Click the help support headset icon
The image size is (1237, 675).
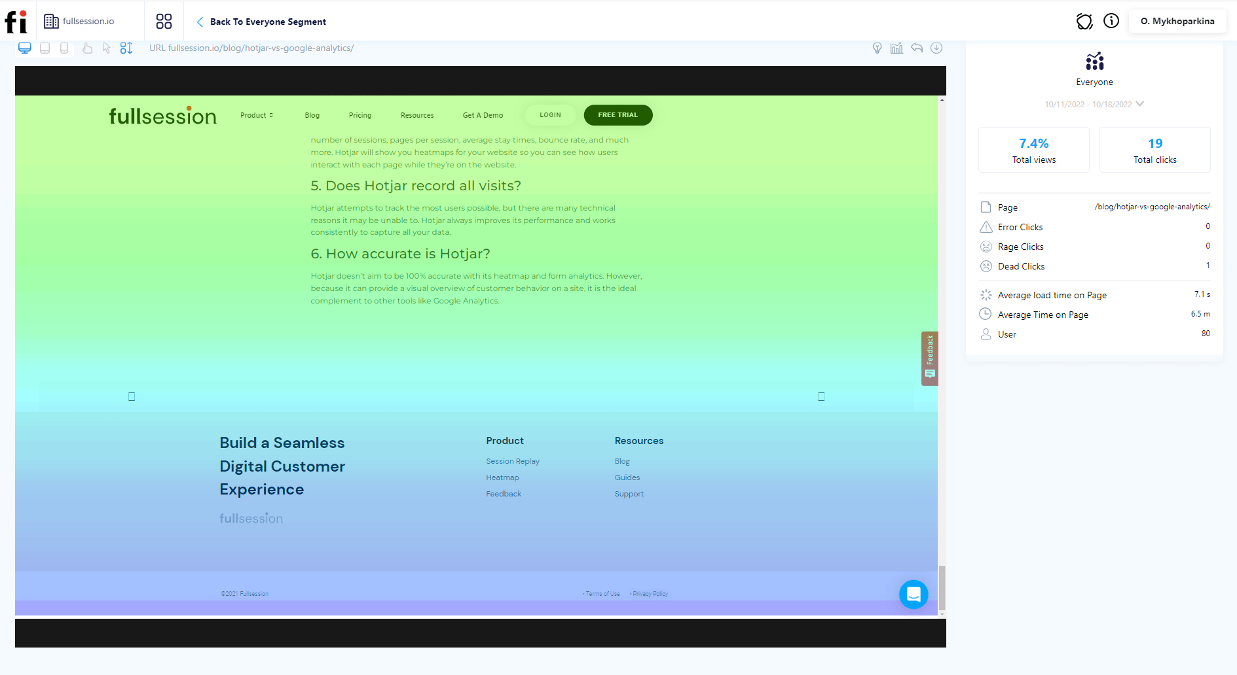pyautogui.click(x=1084, y=22)
